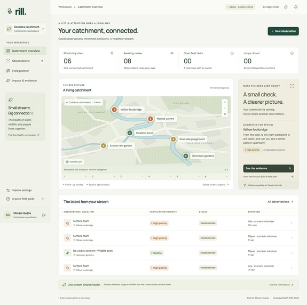Viewport: 307px width, 305px height.
Task: Click the sign-out icon next to Shivam Gupta
Action: tap(44, 215)
